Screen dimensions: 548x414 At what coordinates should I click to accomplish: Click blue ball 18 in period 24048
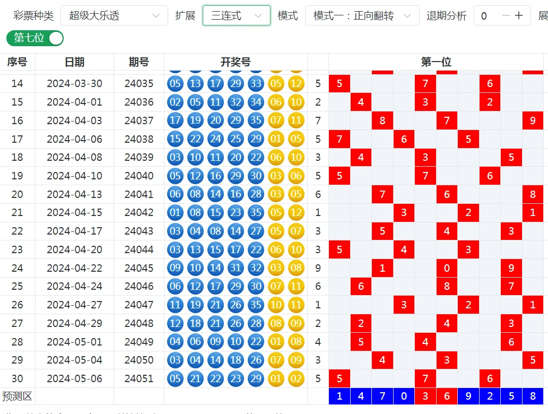[x=195, y=323]
